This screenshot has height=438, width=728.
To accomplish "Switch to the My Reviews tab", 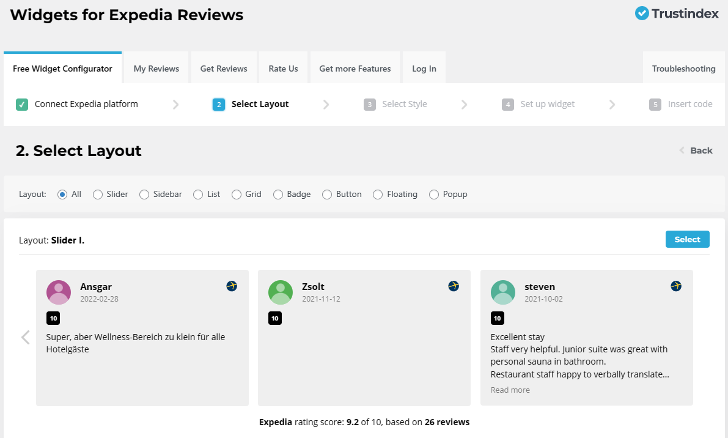I will point(156,68).
